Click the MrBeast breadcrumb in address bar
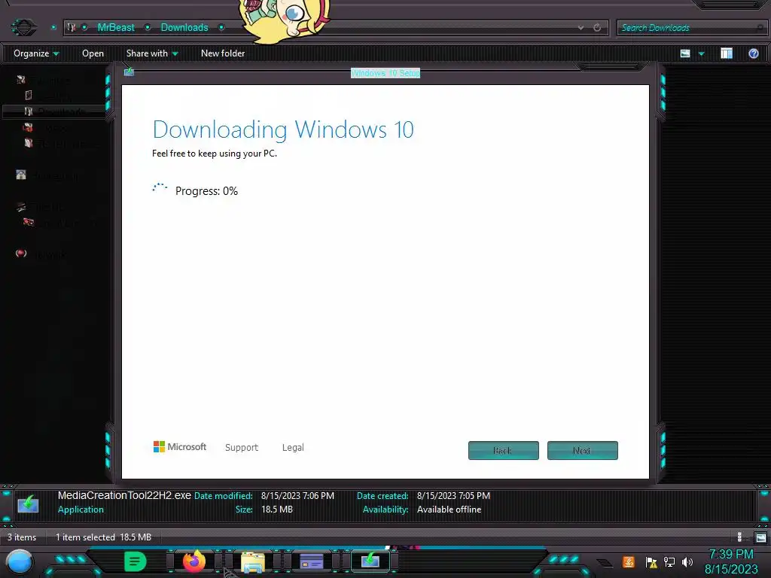The width and height of the screenshot is (771, 578). (x=115, y=28)
